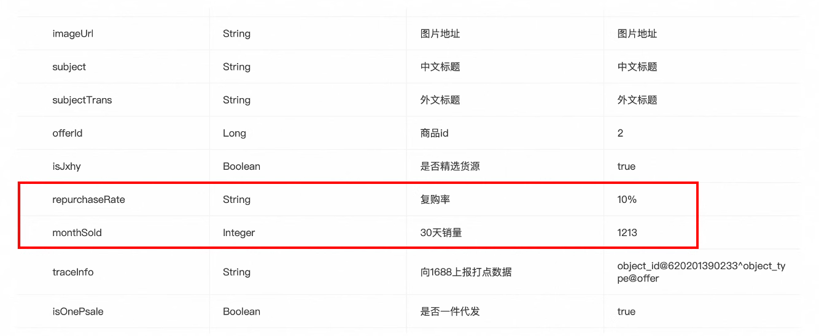Click the imageUrl field name
819x336 pixels.
pyautogui.click(x=72, y=34)
